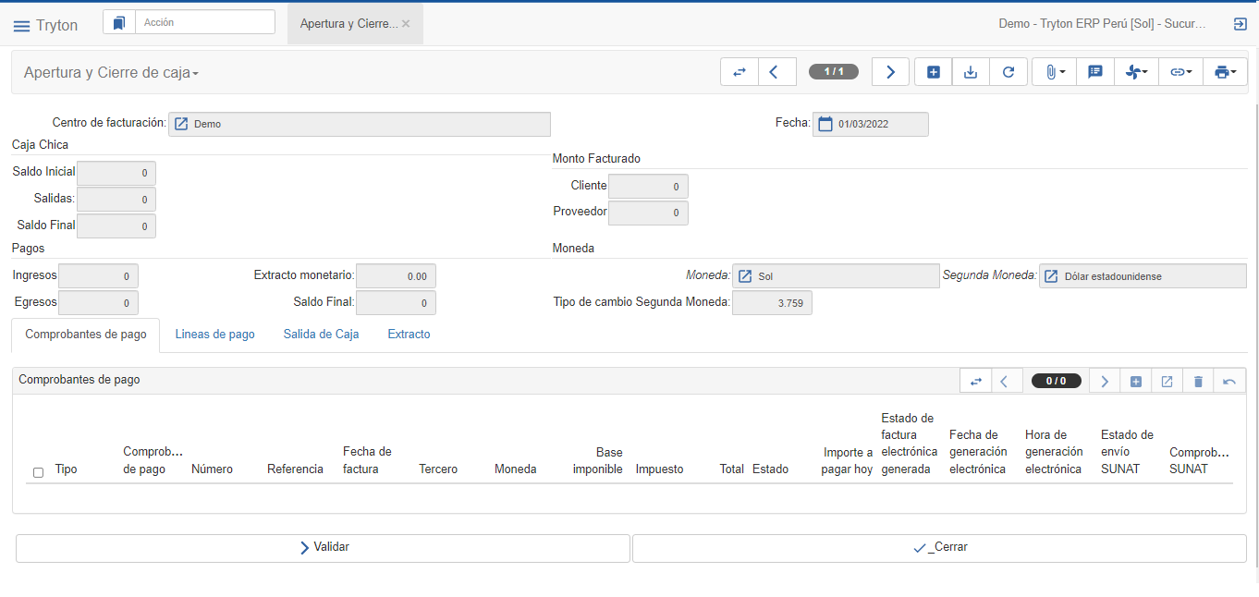Open the relate link dropdown
Viewport: 1259px width, 597px height.
(x=1180, y=72)
